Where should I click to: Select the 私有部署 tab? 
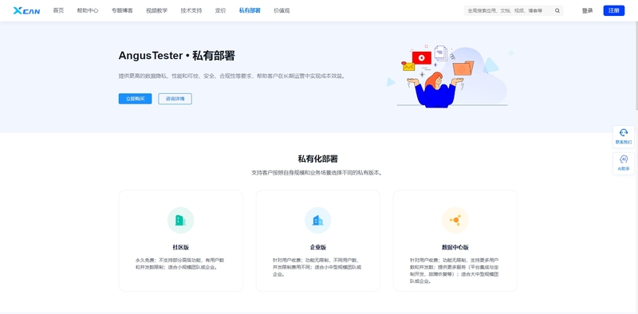click(250, 10)
